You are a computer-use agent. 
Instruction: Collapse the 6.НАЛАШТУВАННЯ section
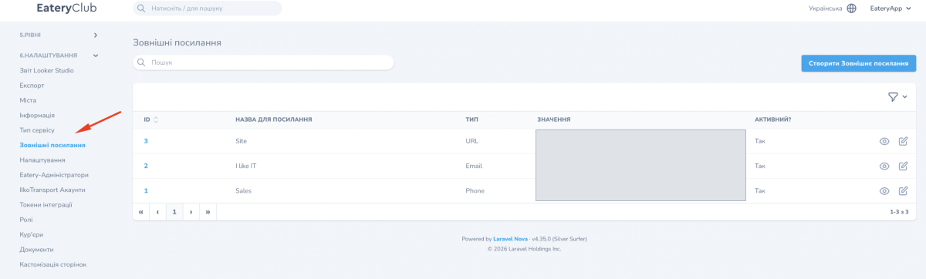point(59,55)
